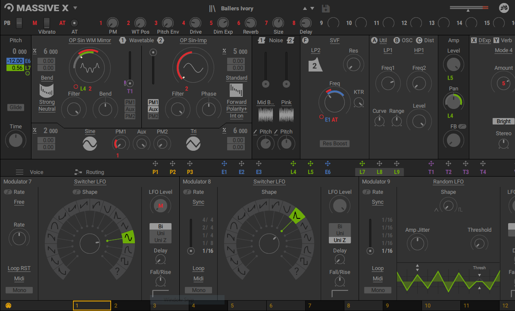Open the LP2 filter mode menu
The height and width of the screenshot is (311, 515).
(315, 50)
